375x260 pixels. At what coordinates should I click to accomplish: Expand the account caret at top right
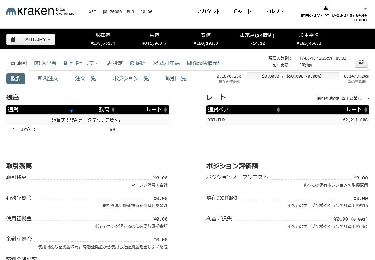(x=365, y=9)
